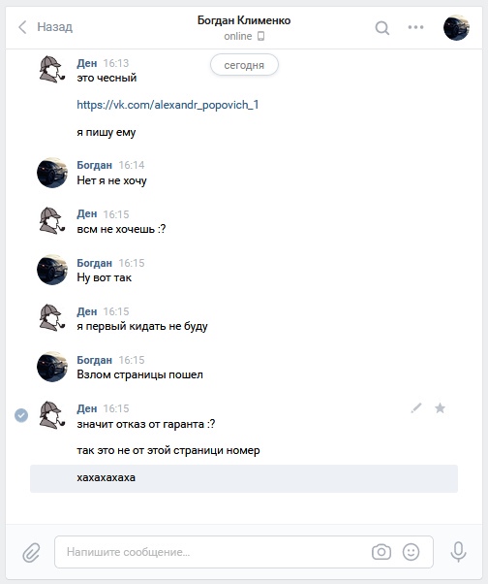Open the three-dots actions menu
Image resolution: width=488 pixels, height=584 pixels.
coord(415,27)
